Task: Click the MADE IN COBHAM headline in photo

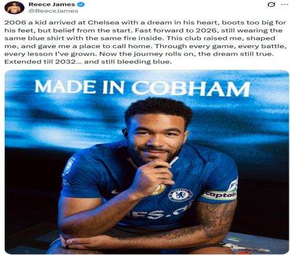Action: 143,88
